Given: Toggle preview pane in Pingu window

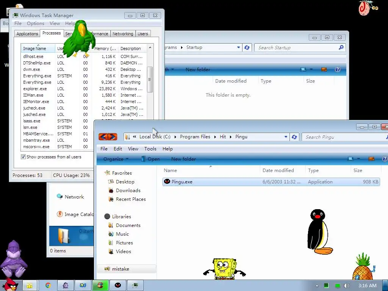Looking at the screenshot, I should pos(371,159).
